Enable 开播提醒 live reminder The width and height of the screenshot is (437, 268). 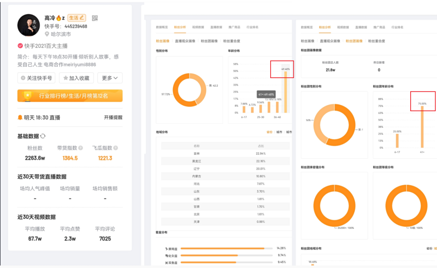tap(113, 118)
